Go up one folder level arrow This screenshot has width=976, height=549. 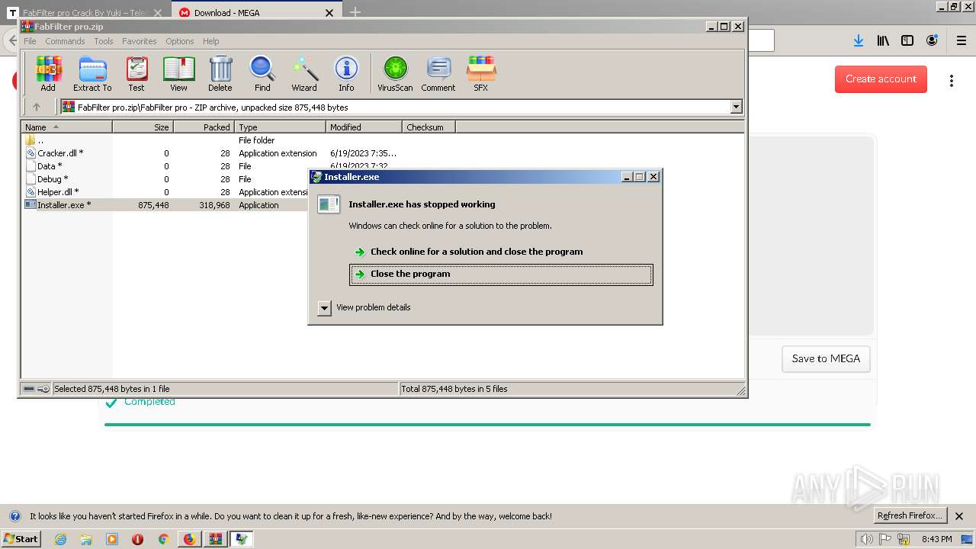[x=36, y=108]
